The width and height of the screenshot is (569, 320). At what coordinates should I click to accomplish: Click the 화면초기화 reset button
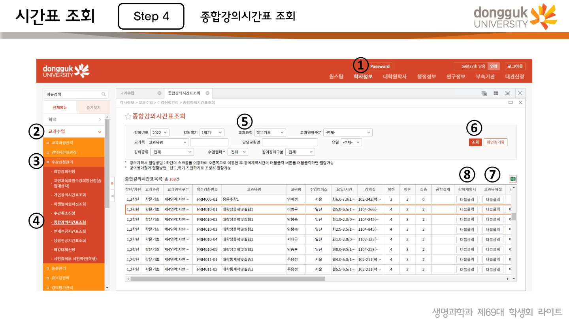[496, 142]
